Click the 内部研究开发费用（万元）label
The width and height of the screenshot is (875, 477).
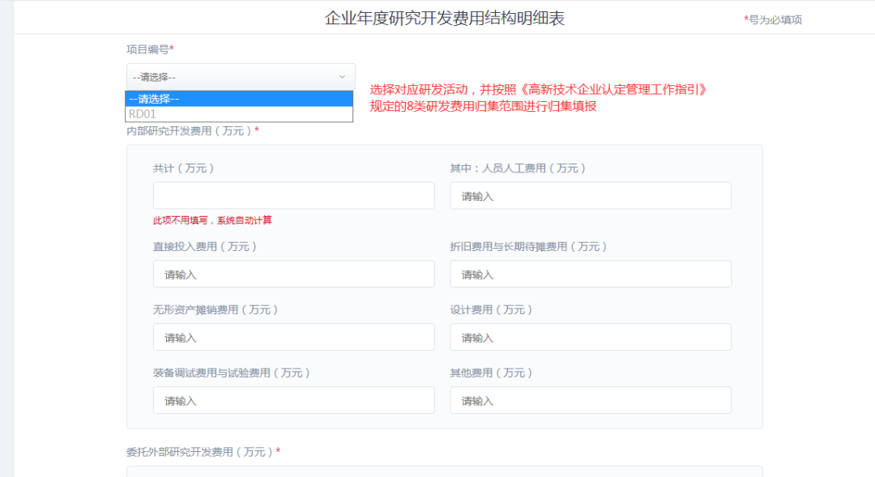pos(193,130)
